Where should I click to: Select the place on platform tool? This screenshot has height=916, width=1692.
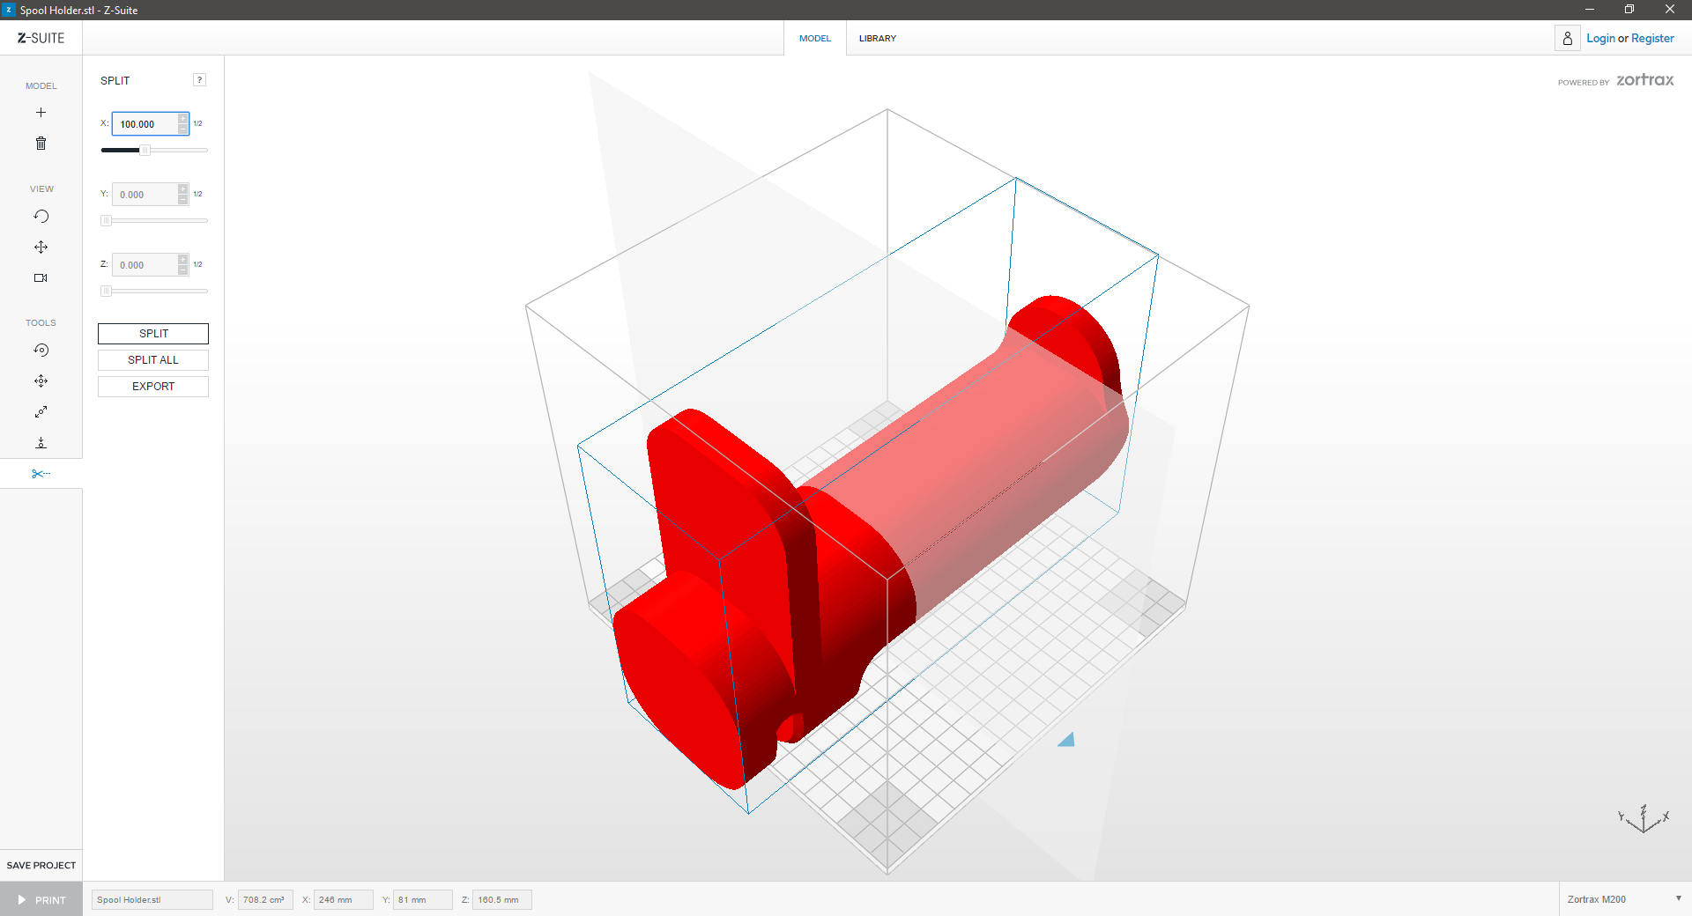point(41,443)
